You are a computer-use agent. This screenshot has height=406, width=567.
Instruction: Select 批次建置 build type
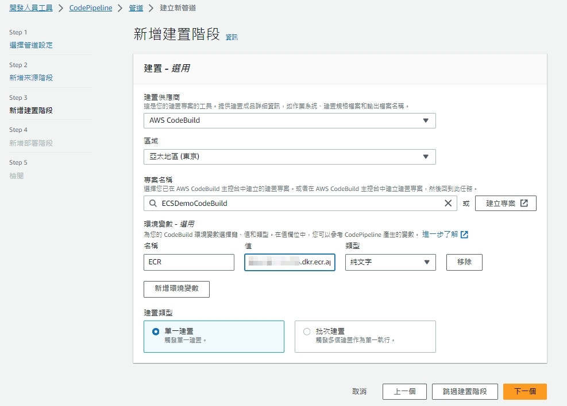point(365,337)
